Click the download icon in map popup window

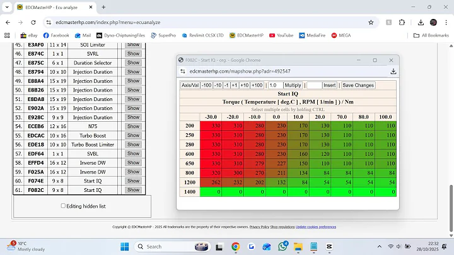[393, 71]
